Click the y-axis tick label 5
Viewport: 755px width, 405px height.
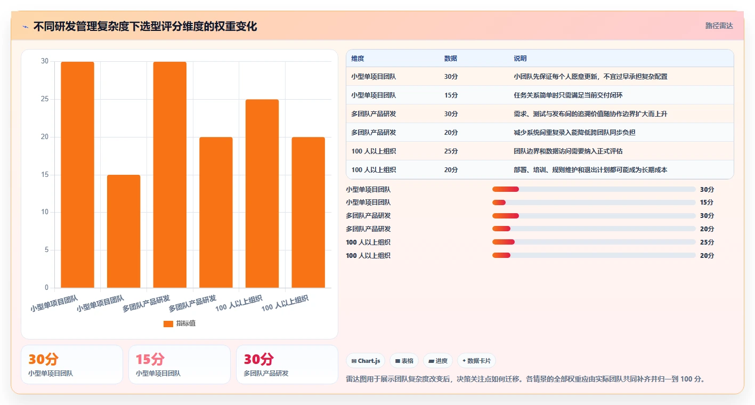[x=46, y=250]
